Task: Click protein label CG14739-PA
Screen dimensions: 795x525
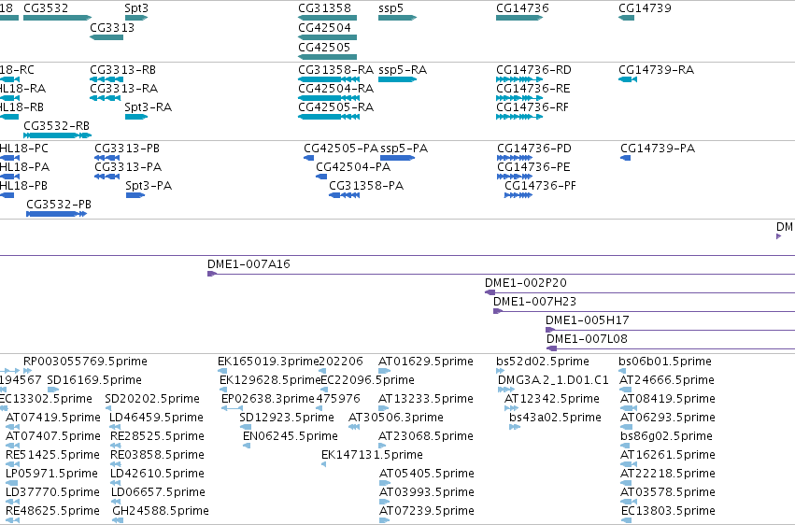Action: pos(658,149)
